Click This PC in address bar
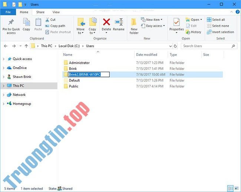 (x=47, y=46)
